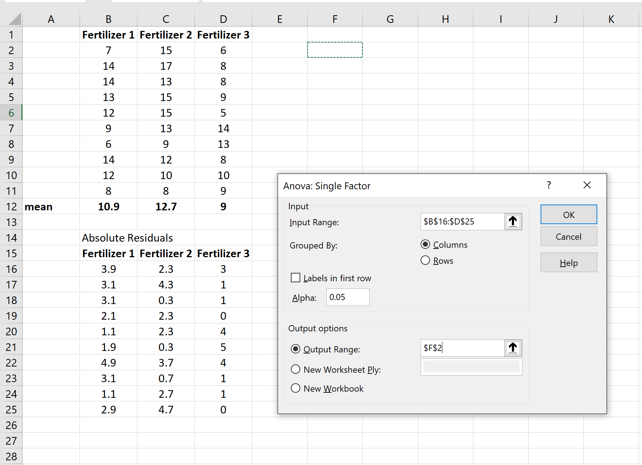Select column G header
This screenshot has width=642, height=465.
(390, 19)
